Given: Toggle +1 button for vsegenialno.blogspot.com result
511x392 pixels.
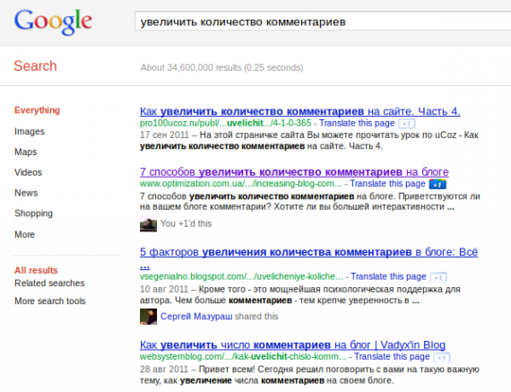Looking at the screenshot, I should coord(438,277).
